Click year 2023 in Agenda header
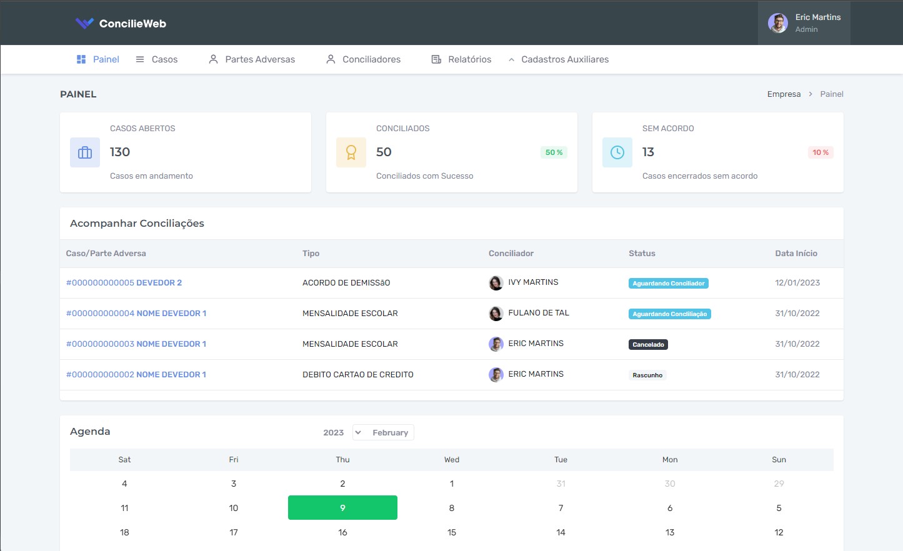903x551 pixels. [334, 432]
